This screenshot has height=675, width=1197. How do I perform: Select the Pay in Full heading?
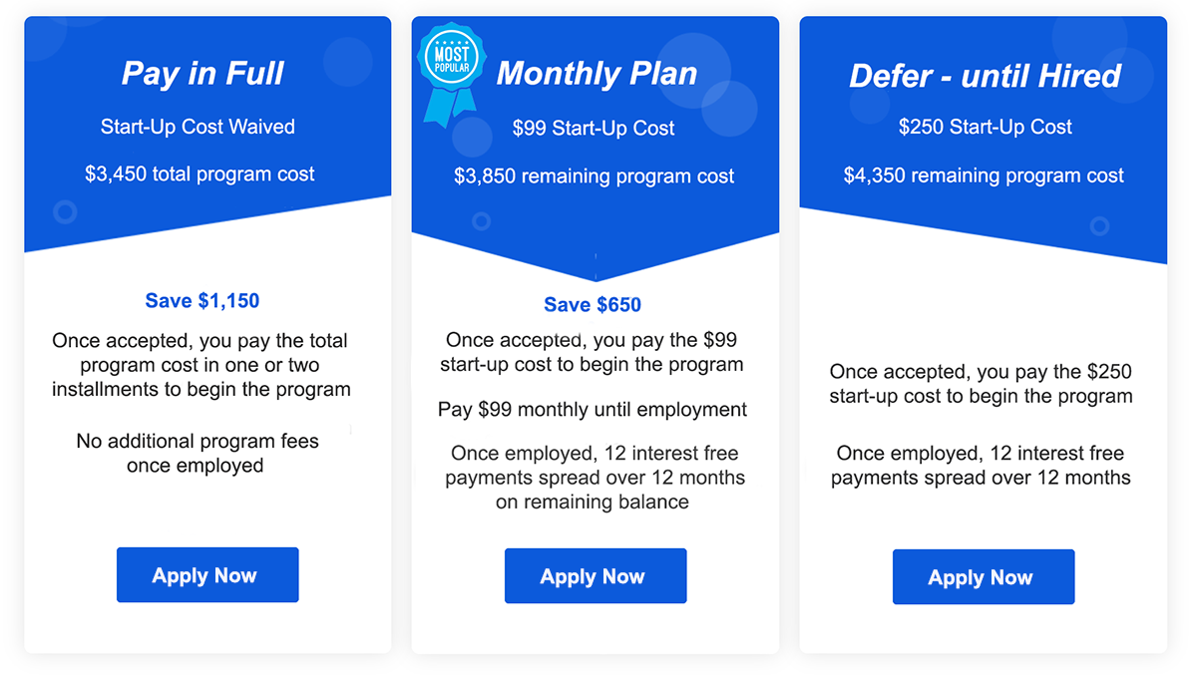(x=202, y=73)
